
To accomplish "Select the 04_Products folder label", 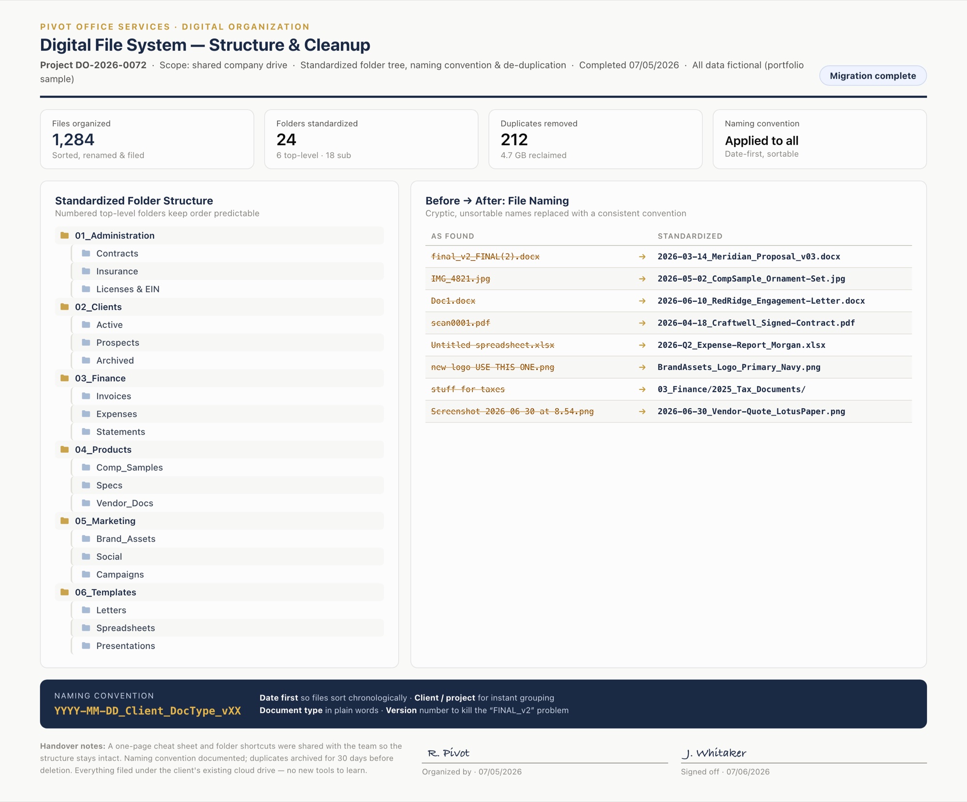I will point(103,450).
